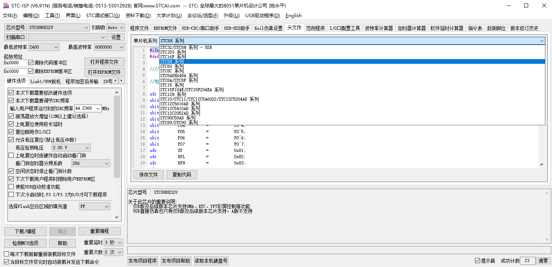
Task: Click 保存文件 button
Action: [x=149, y=175]
